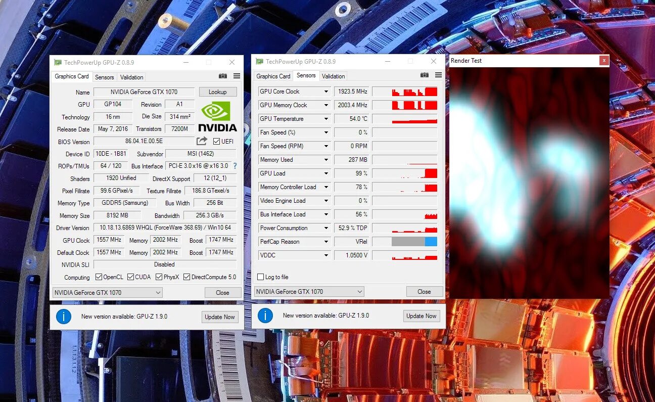Switch to Graphics Card tab in right window
The width and height of the screenshot is (655, 402).
tap(273, 76)
